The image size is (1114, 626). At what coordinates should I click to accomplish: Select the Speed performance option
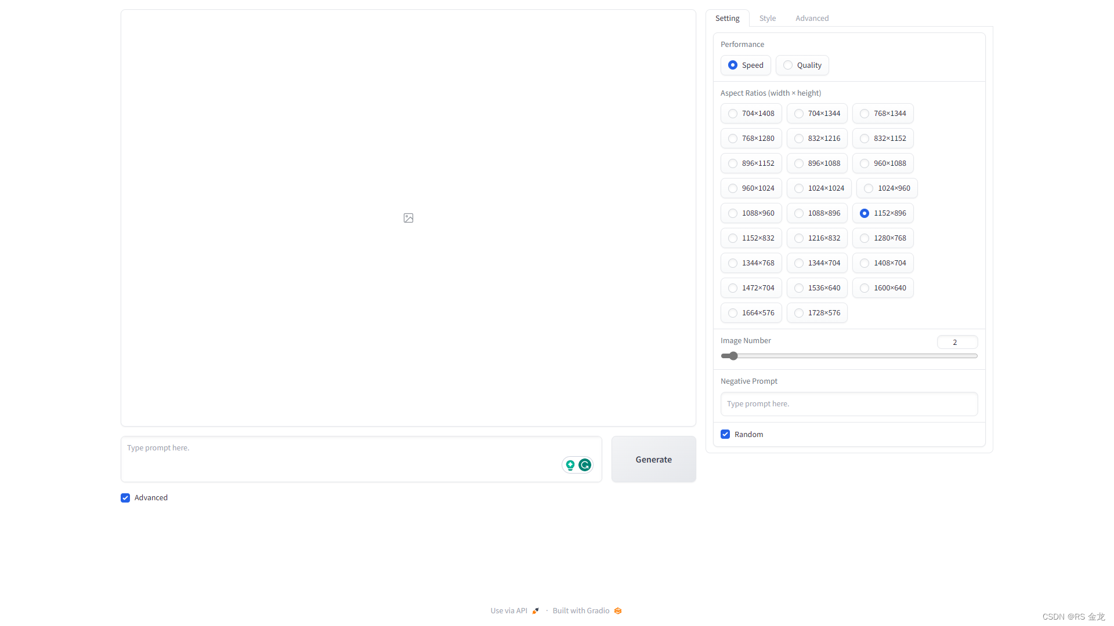(733, 65)
